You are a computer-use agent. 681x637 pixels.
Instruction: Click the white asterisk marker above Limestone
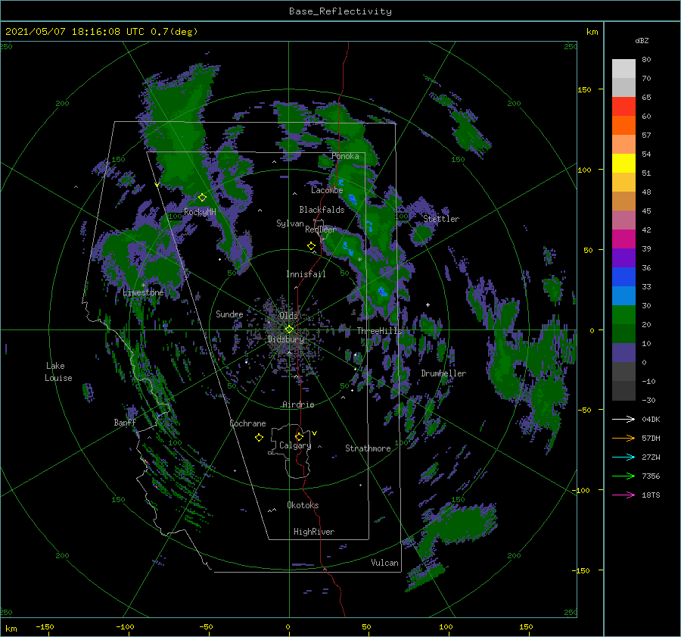(x=143, y=286)
